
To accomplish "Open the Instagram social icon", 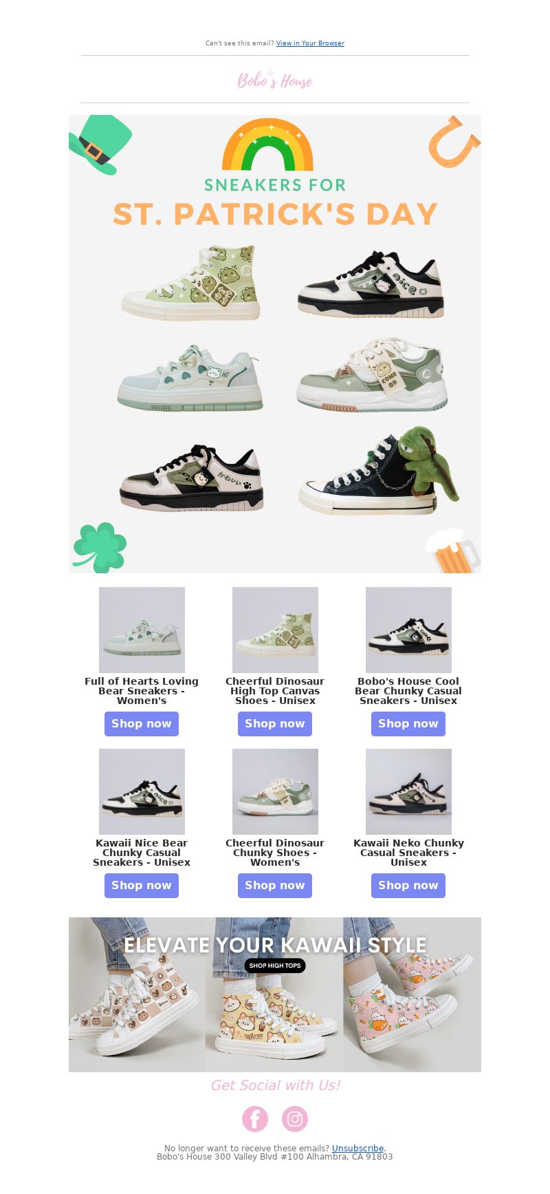I will coord(295,1119).
